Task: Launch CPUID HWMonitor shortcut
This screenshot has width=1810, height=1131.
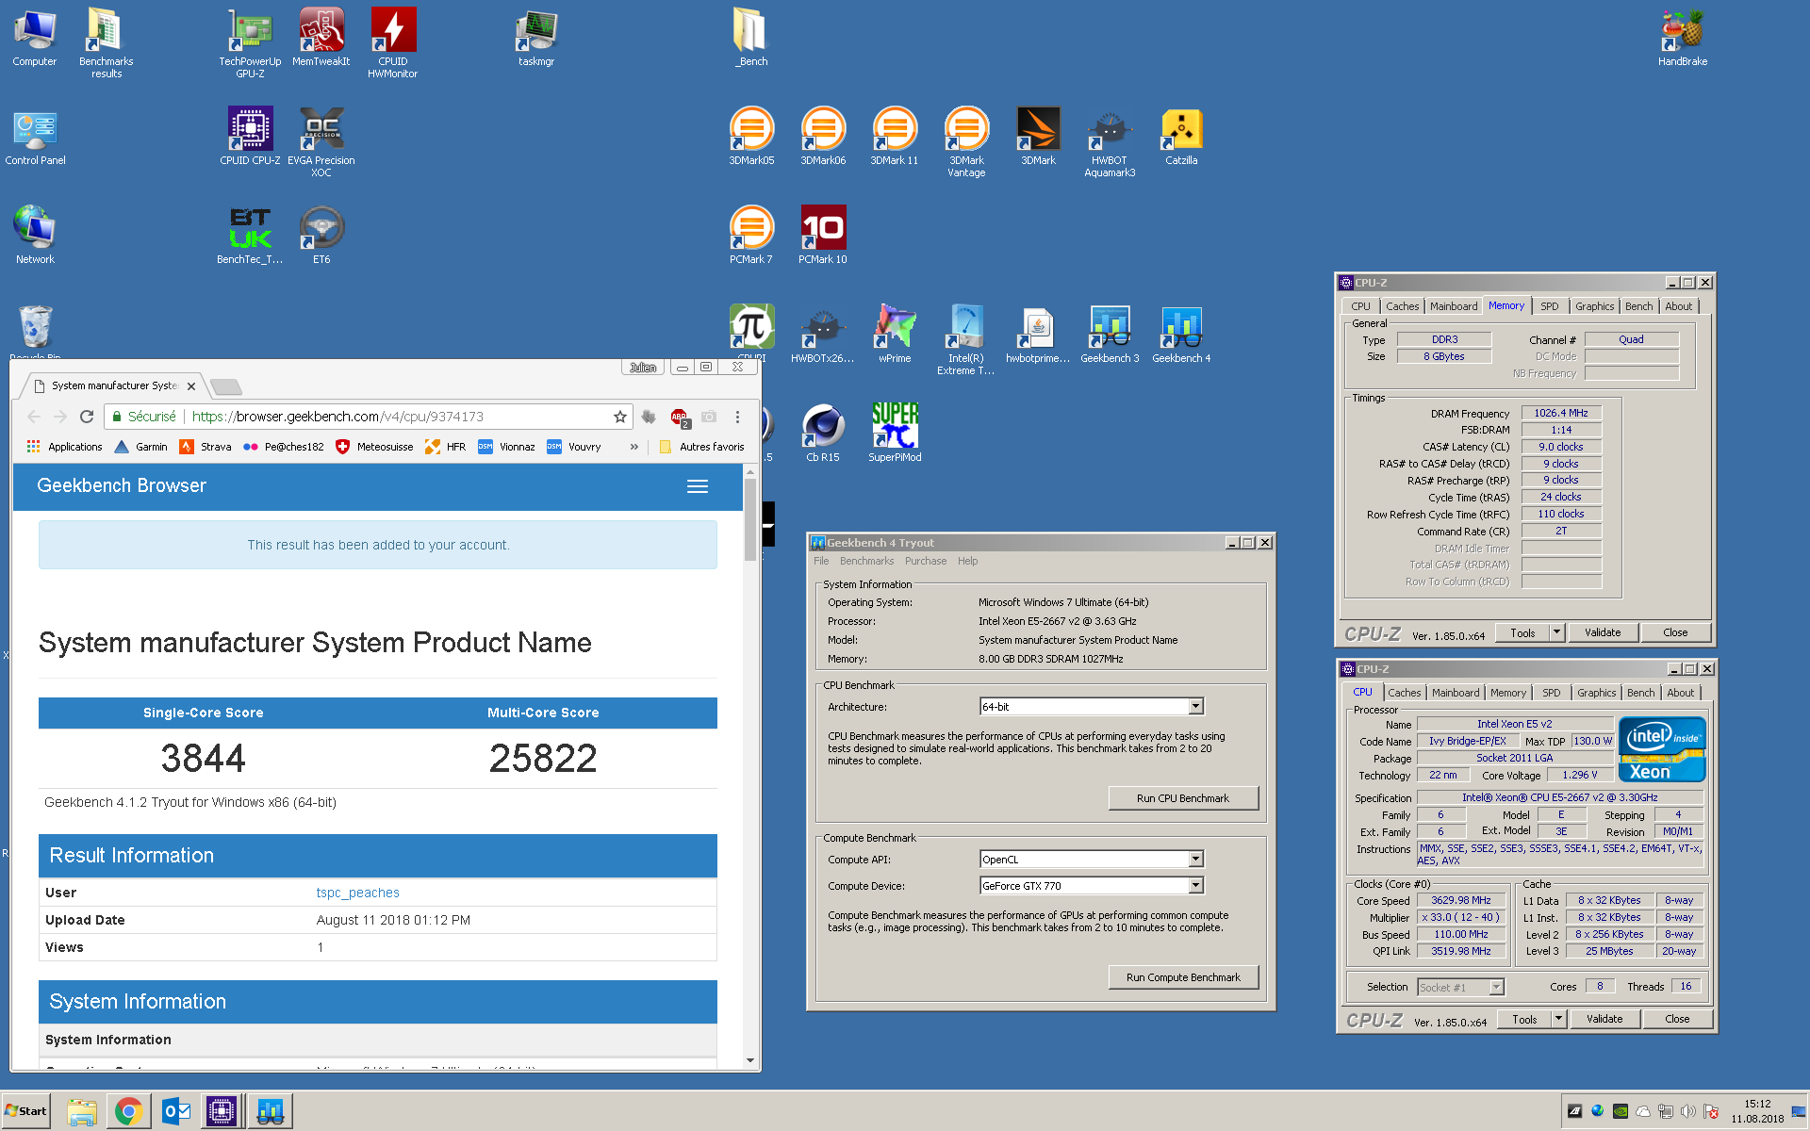Action: pos(393,42)
